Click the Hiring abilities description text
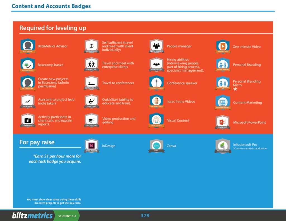The width and height of the screenshot is (286, 221). [x=185, y=65]
